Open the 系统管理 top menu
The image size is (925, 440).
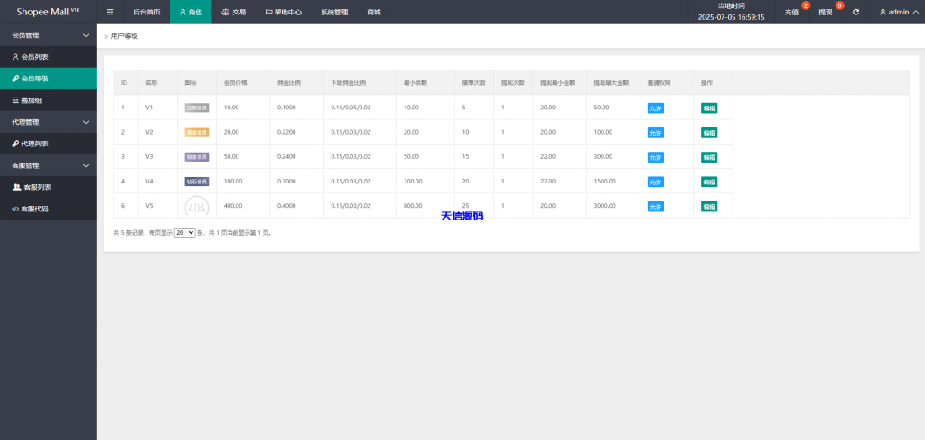click(334, 12)
